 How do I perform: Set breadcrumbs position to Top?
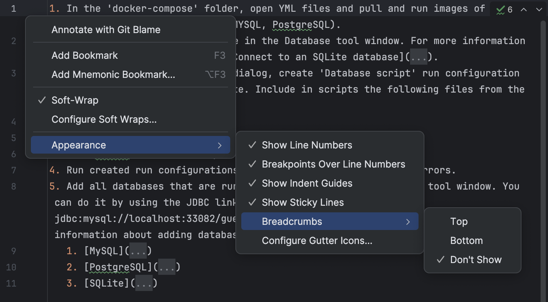(x=459, y=221)
